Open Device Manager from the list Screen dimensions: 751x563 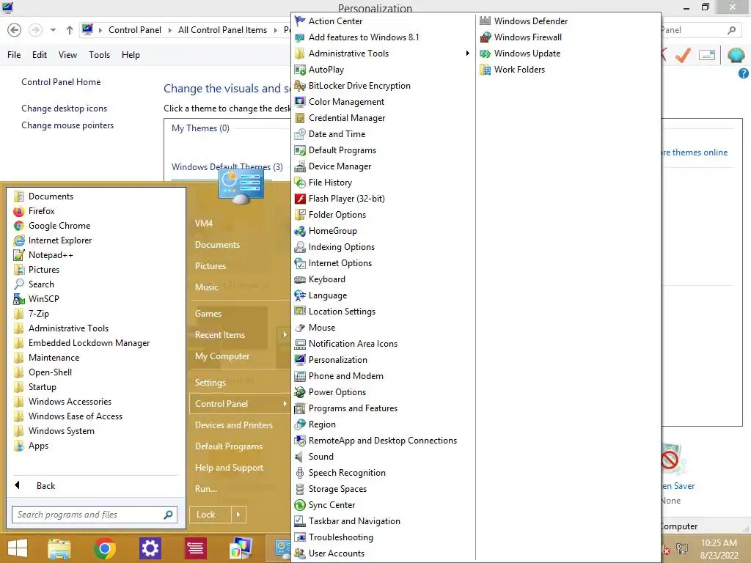click(x=340, y=166)
